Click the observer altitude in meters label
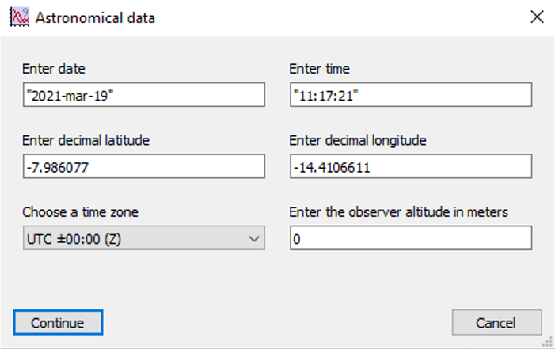This screenshot has width=555, height=349. 398,212
